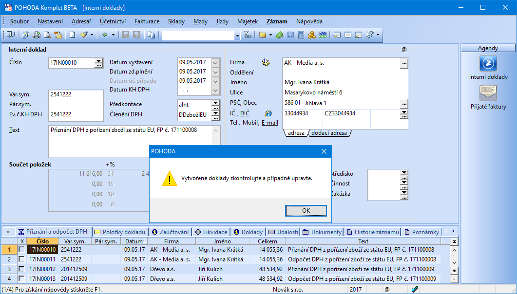517x294 pixels.
Task: Open the Středisko dropdown list
Action: 404,172
